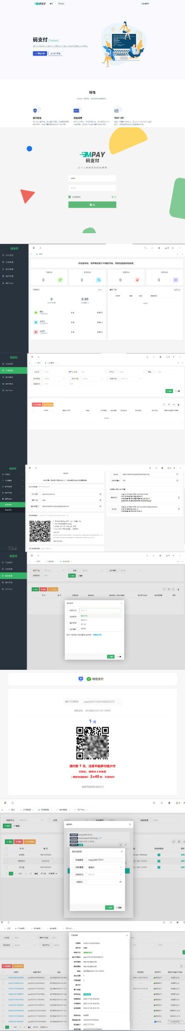The height and width of the screenshot is (1031, 185).
Task: Click the search magnifier icon in the dashboard home top bar
Action: point(146,248)
